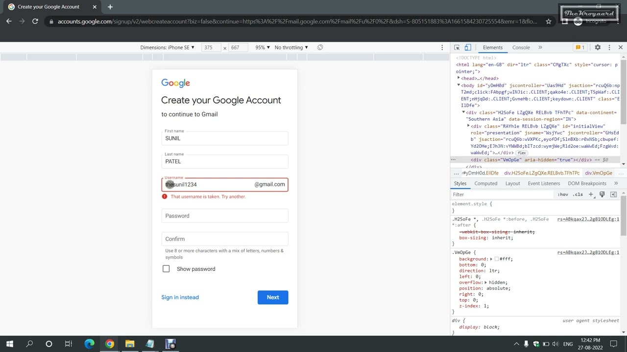Open the Event Listeners tab
The width and height of the screenshot is (627, 352).
(544, 183)
